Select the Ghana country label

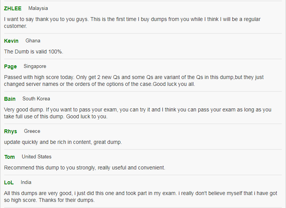33,40
